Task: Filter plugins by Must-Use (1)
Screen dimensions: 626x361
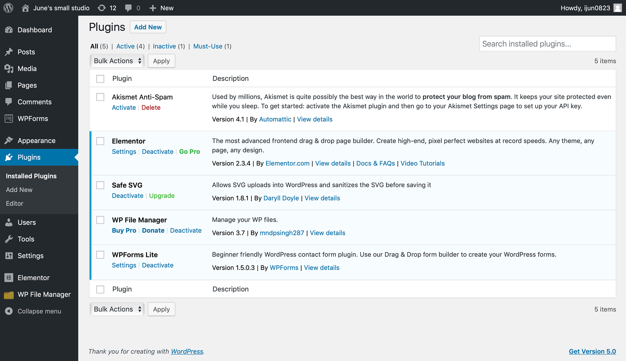Action: point(212,46)
